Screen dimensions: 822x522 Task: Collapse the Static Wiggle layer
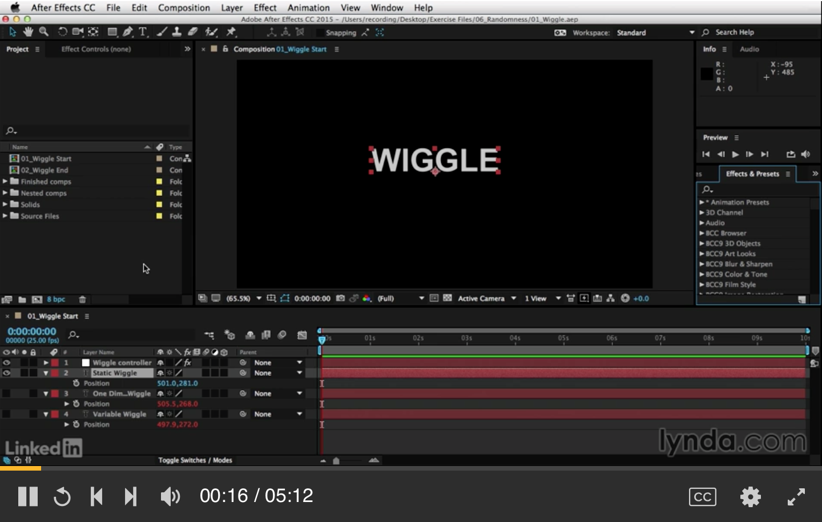coord(46,373)
